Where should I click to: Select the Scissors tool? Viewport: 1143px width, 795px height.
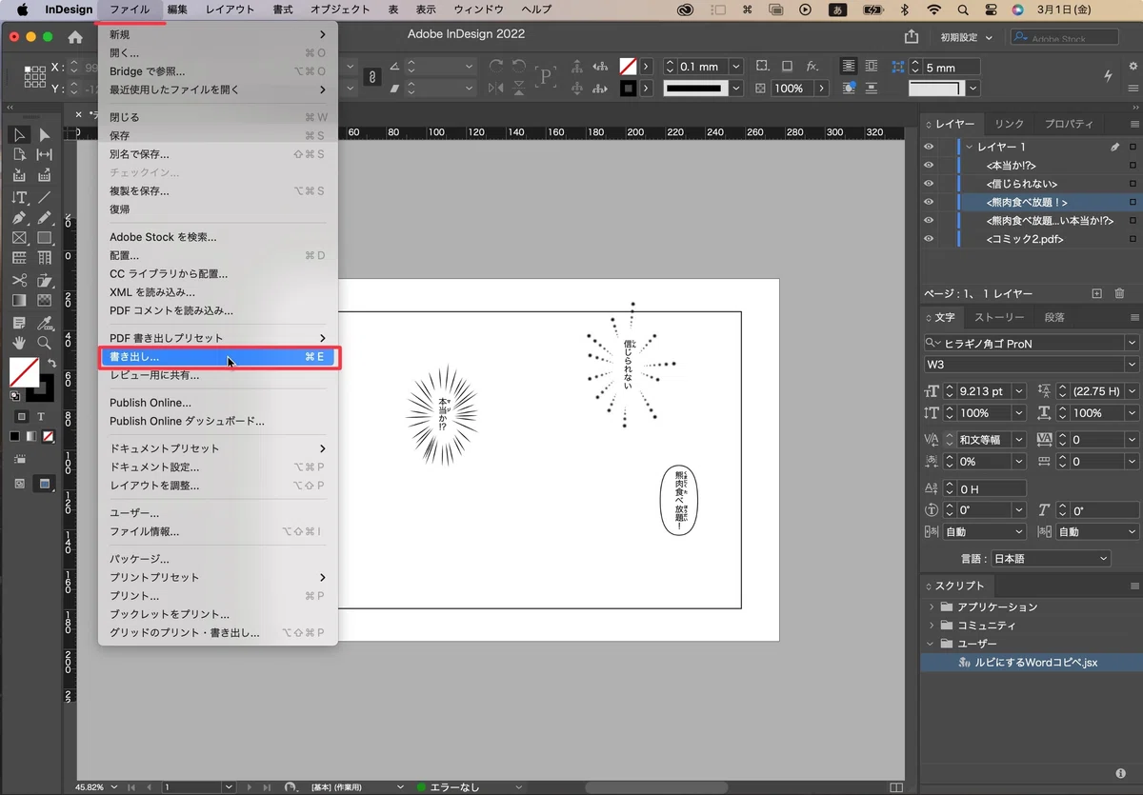point(19,280)
